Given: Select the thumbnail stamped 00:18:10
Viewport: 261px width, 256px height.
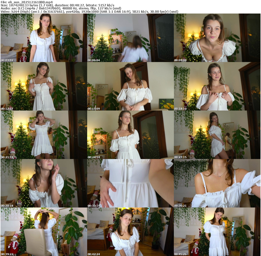Looking at the screenshot, I should pyautogui.click(x=217, y=86).
